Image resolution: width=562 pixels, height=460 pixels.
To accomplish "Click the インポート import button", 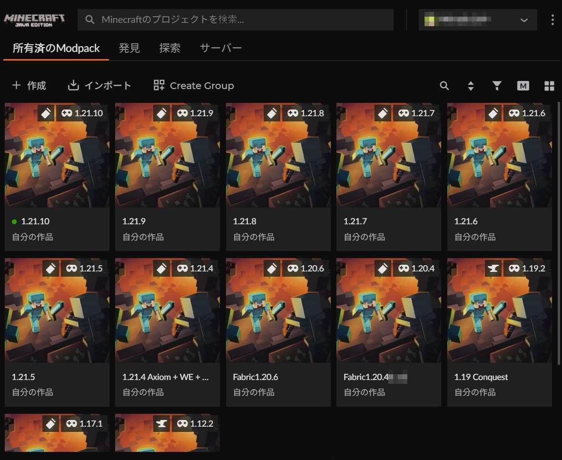I will coord(99,85).
